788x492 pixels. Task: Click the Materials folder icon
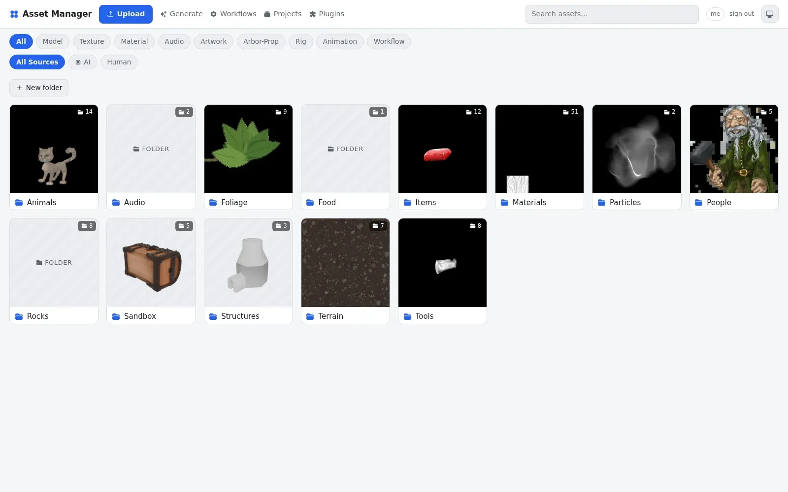pyautogui.click(x=504, y=202)
